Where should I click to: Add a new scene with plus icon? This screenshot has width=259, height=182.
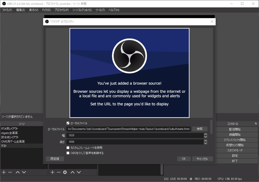(x=4, y=172)
